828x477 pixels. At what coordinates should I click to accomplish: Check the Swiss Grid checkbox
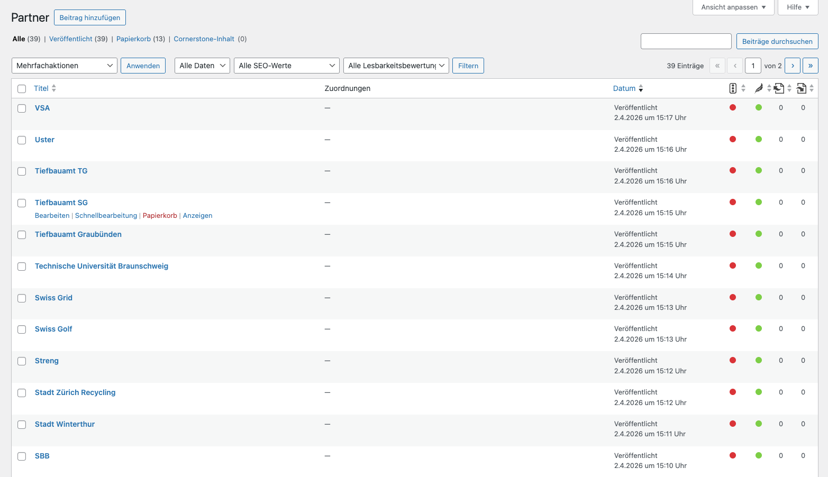[x=22, y=298]
